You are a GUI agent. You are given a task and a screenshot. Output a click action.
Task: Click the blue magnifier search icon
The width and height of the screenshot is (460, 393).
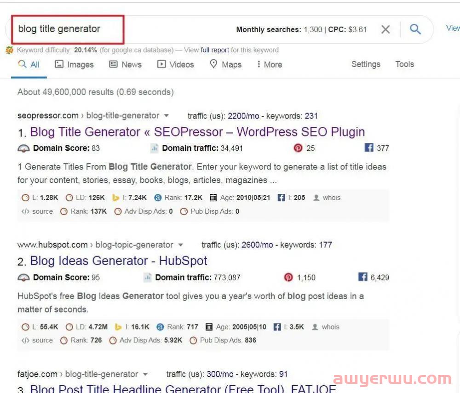click(x=415, y=29)
